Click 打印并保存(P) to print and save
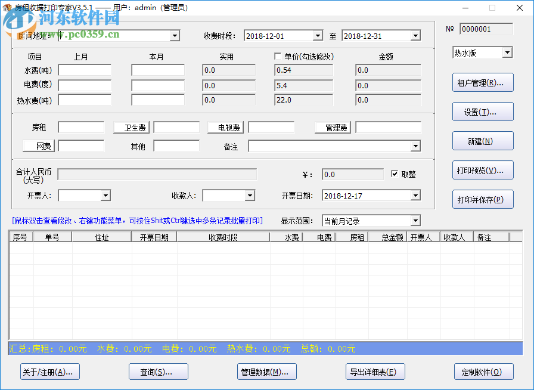The height and width of the screenshot is (390, 534). pos(482,199)
